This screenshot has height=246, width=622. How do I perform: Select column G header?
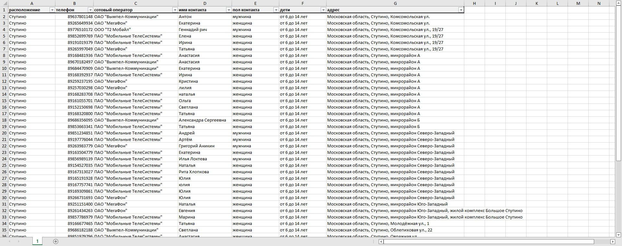395,3
